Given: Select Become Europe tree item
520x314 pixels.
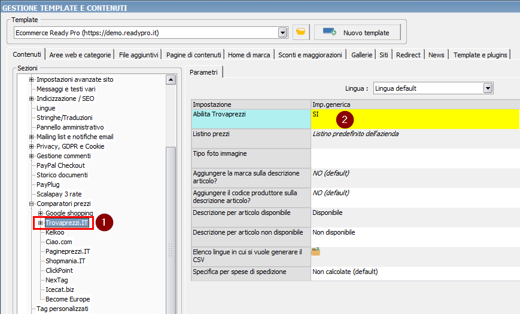Looking at the screenshot, I should [x=68, y=300].
